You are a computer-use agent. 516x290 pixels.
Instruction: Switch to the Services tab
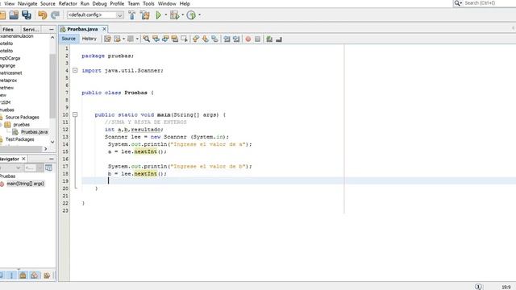pyautogui.click(x=31, y=29)
